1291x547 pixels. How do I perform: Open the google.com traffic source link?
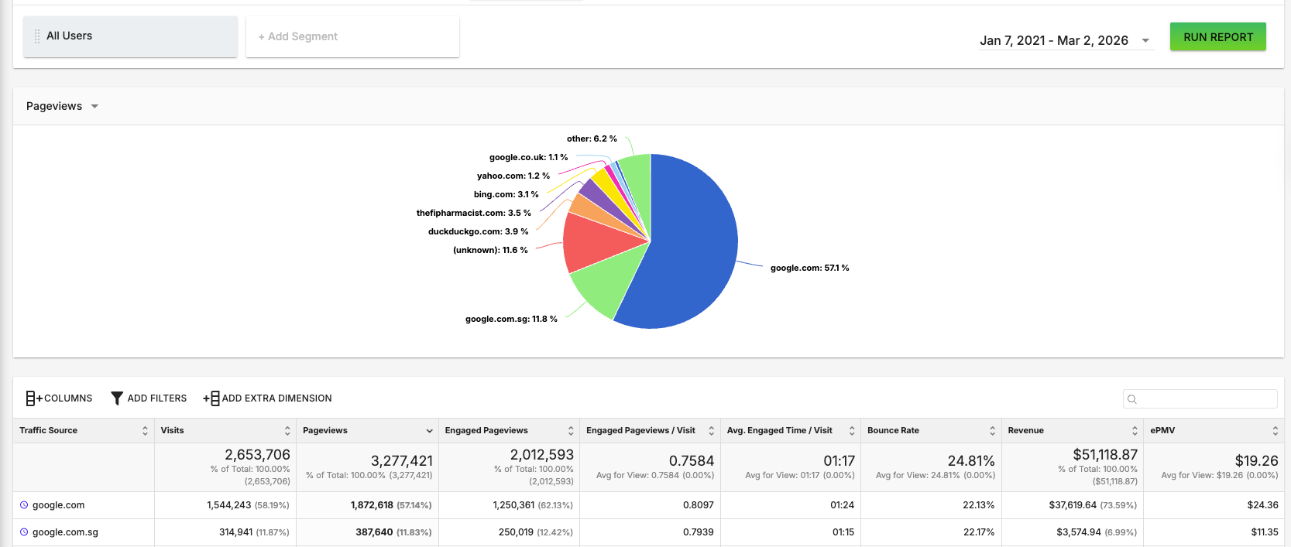tap(59, 505)
